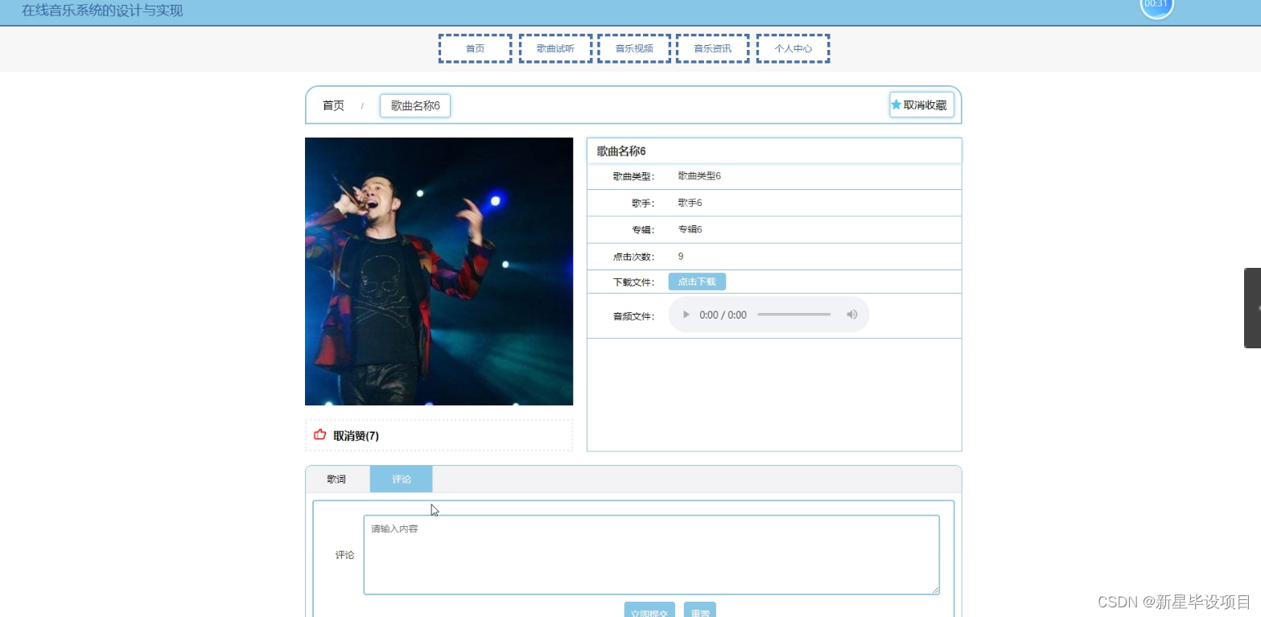
Task: Click the song cover photo of the singer
Action: [x=439, y=271]
